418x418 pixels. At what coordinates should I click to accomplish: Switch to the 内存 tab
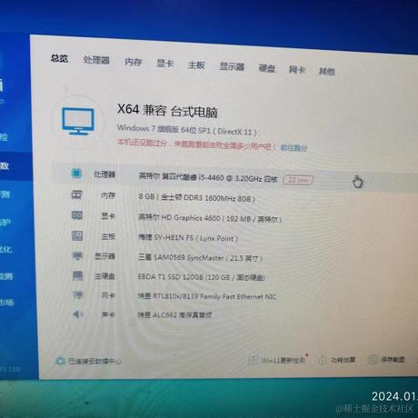134,62
